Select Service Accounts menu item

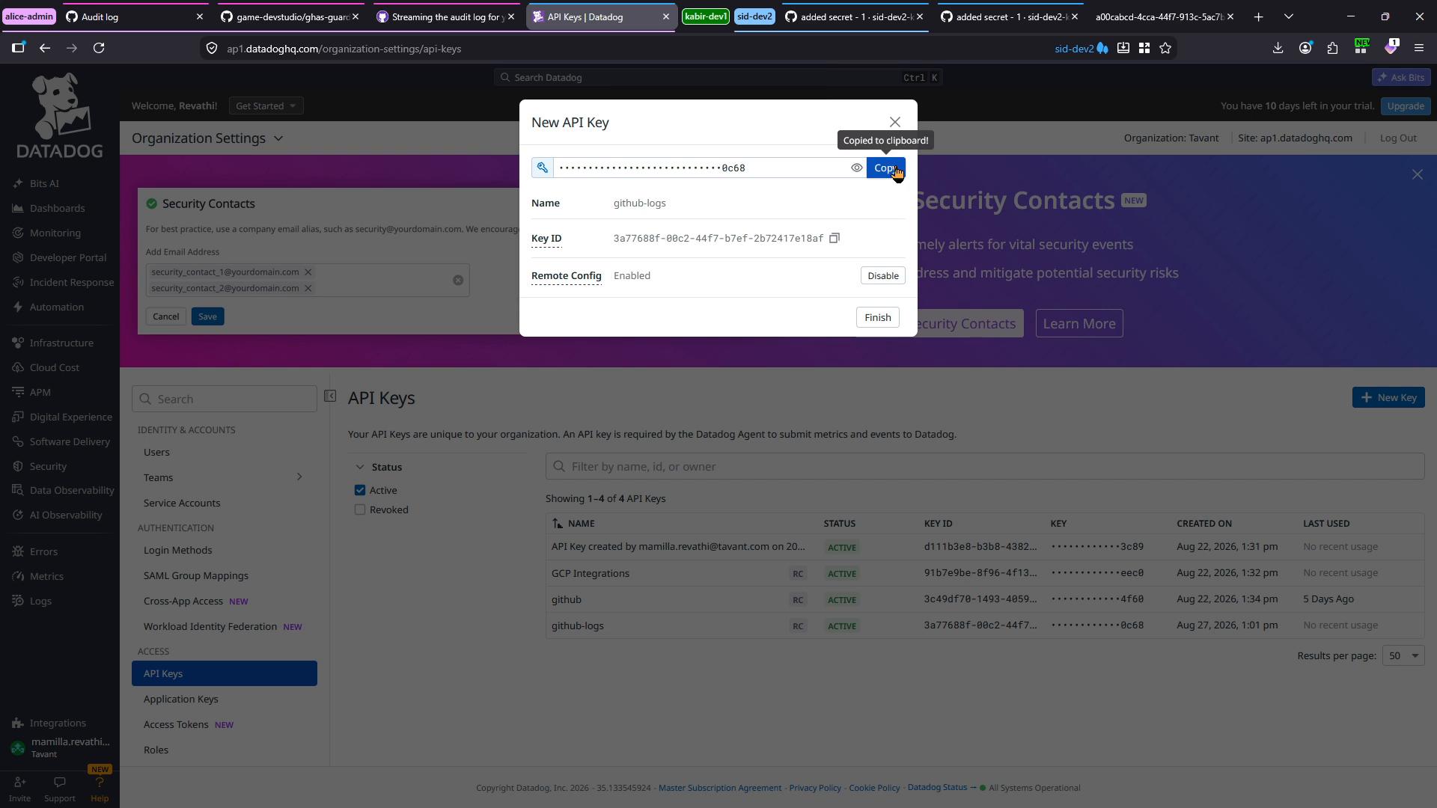(182, 503)
